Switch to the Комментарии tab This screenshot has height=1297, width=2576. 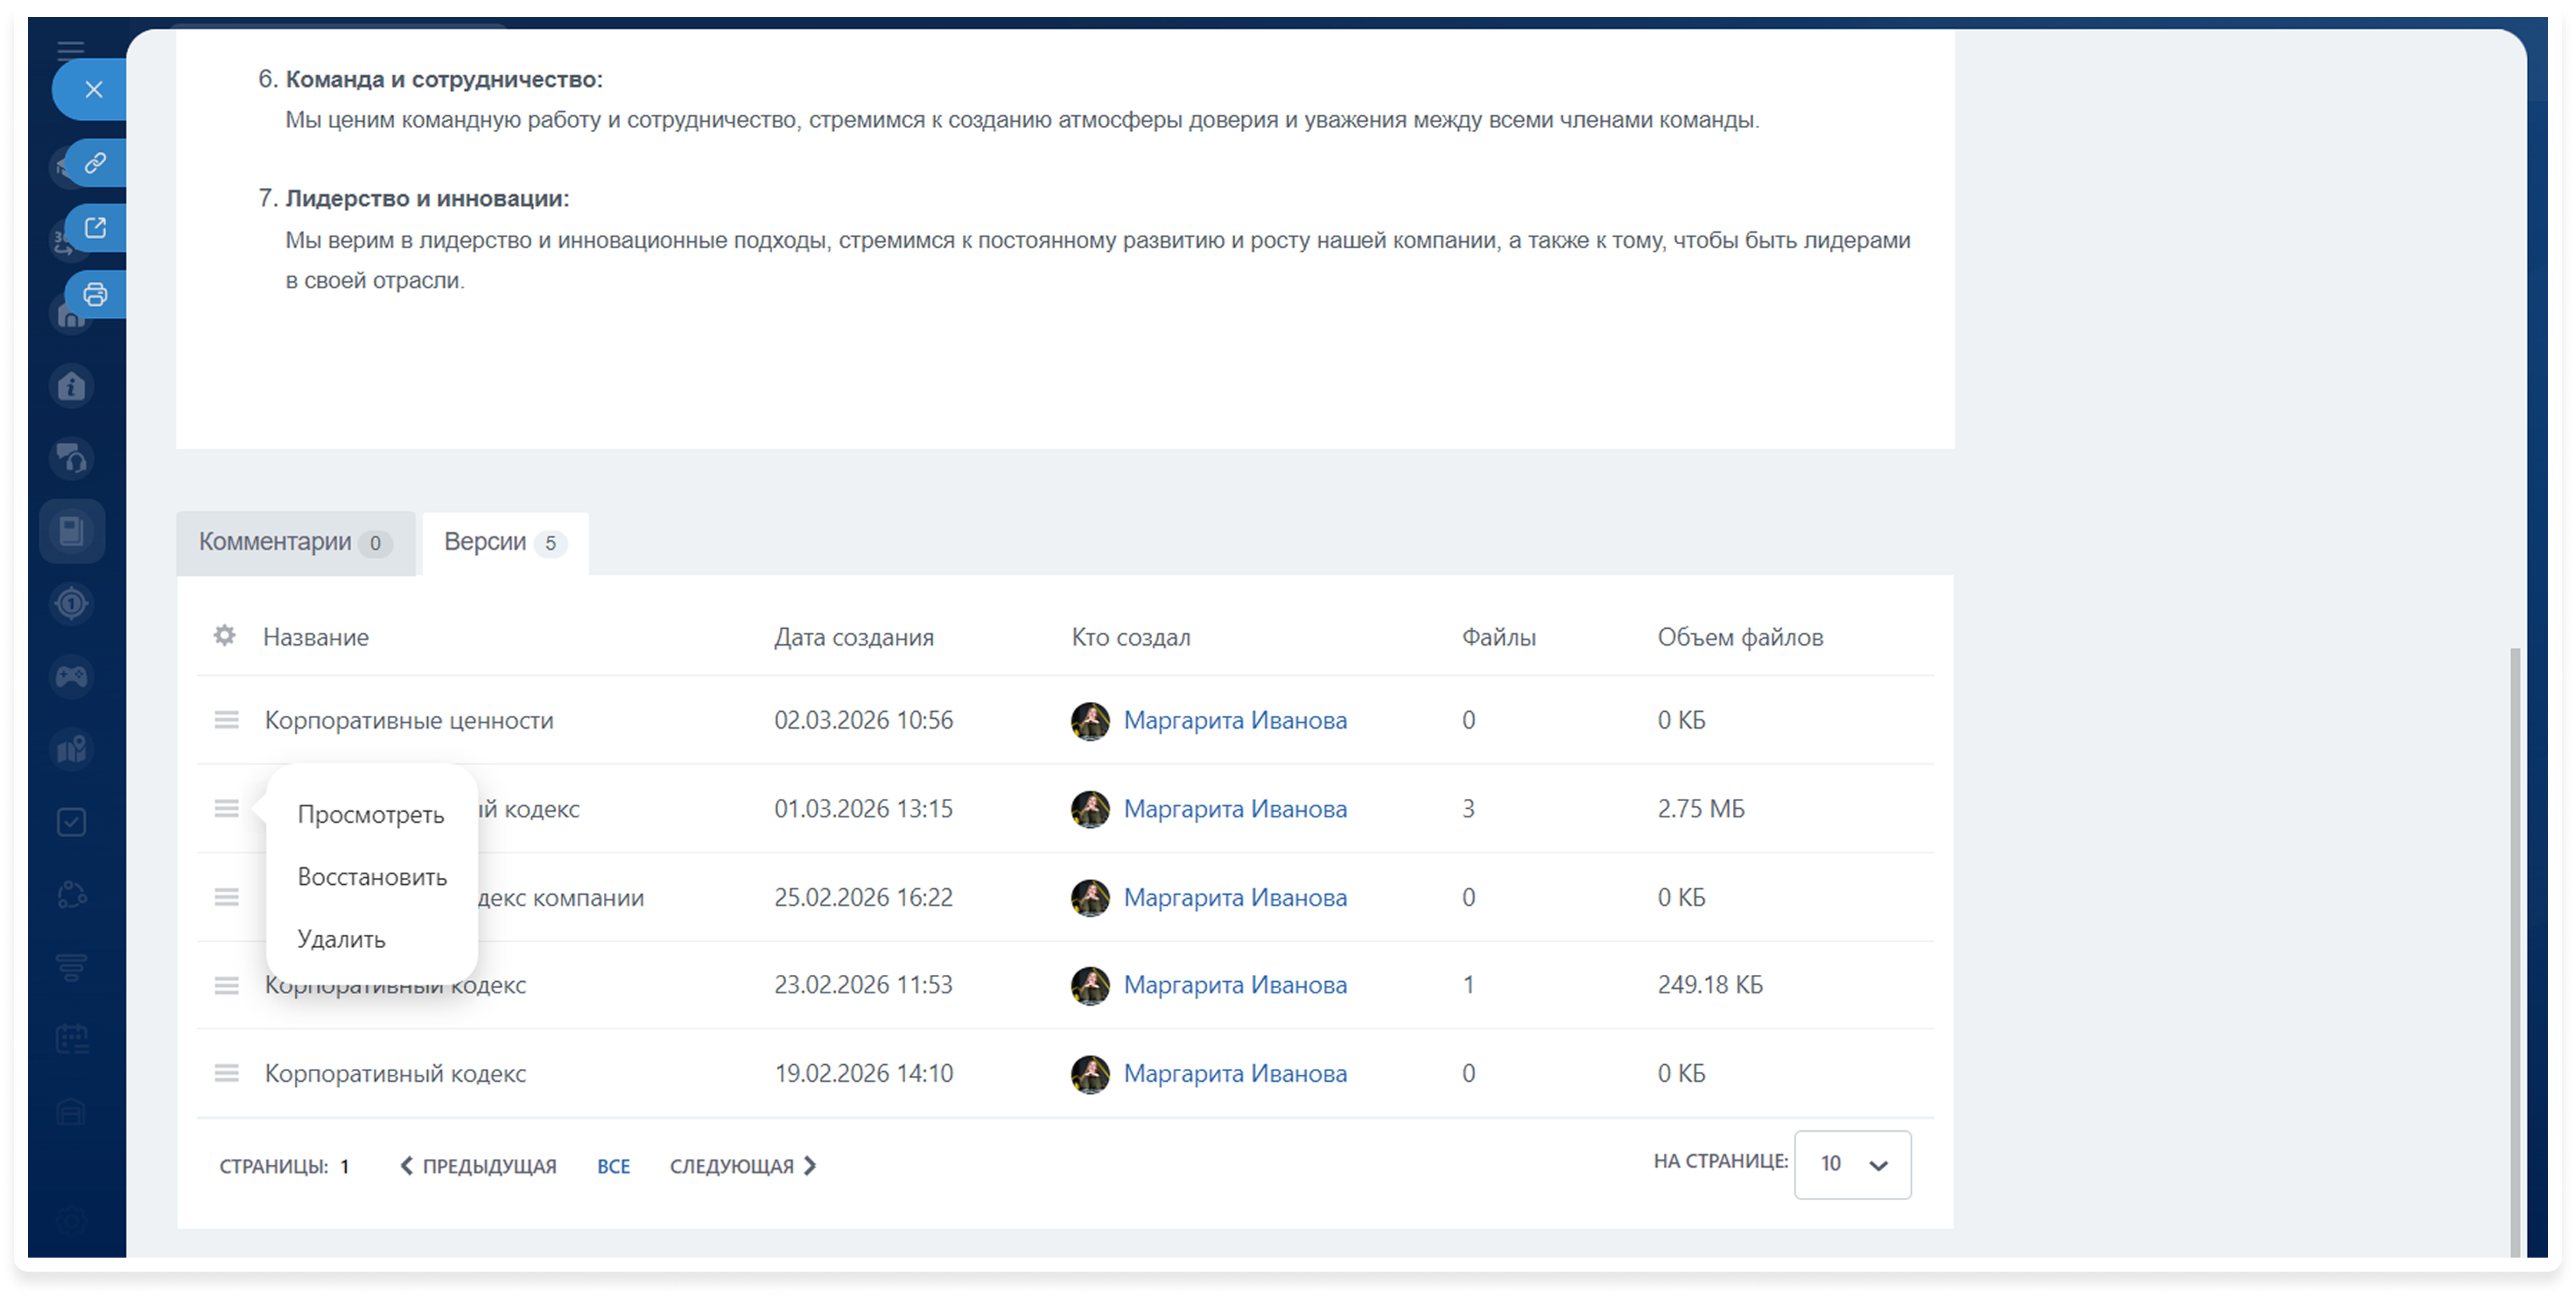295,542
